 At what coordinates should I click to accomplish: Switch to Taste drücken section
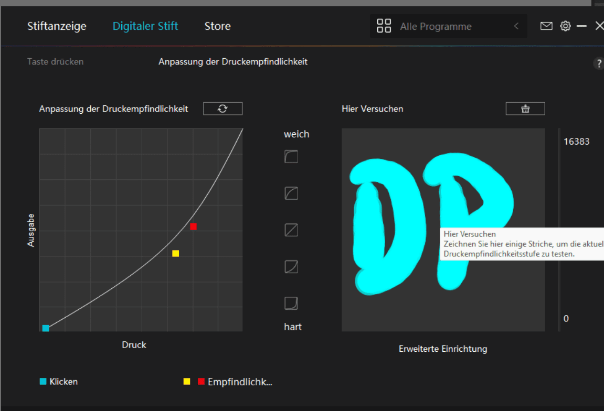(55, 61)
